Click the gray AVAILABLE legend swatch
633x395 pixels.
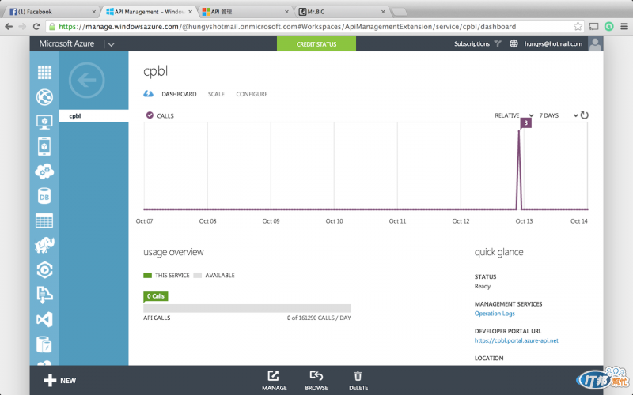point(197,275)
